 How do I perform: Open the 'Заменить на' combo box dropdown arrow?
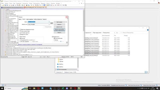point(49,24)
